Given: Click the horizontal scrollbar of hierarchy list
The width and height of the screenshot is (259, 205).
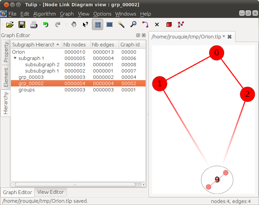Looking at the screenshot, I should [75, 184].
